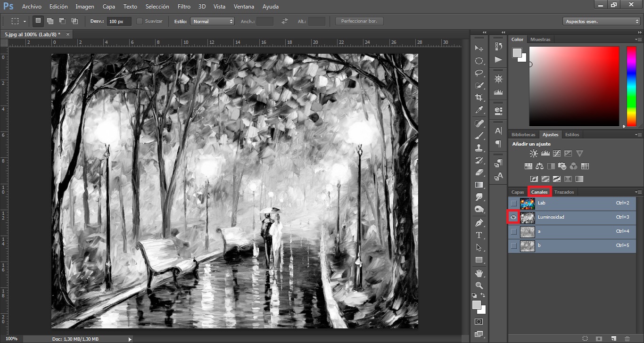Viewport: 644px width, 343px height.
Task: Show the a channel
Action: (513, 232)
